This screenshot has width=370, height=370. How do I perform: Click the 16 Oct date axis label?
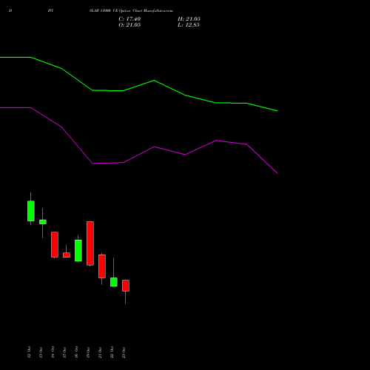tap(76, 352)
